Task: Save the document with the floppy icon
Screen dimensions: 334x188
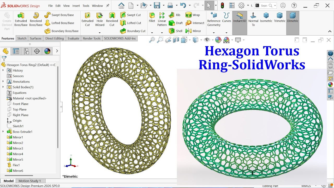Action: (x=157, y=5)
